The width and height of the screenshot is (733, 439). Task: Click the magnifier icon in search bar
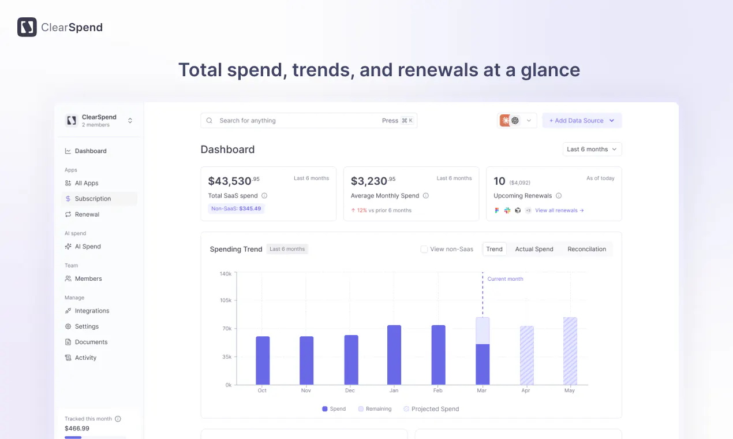click(x=210, y=121)
